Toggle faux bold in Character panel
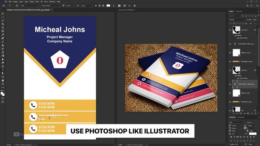The height and width of the screenshot is (146, 260). pos(231,137)
